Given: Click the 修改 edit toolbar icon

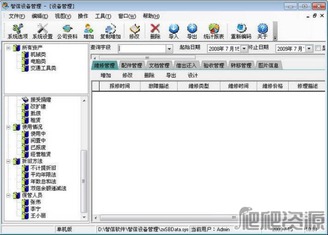Looking at the screenshot, I should 134,31.
